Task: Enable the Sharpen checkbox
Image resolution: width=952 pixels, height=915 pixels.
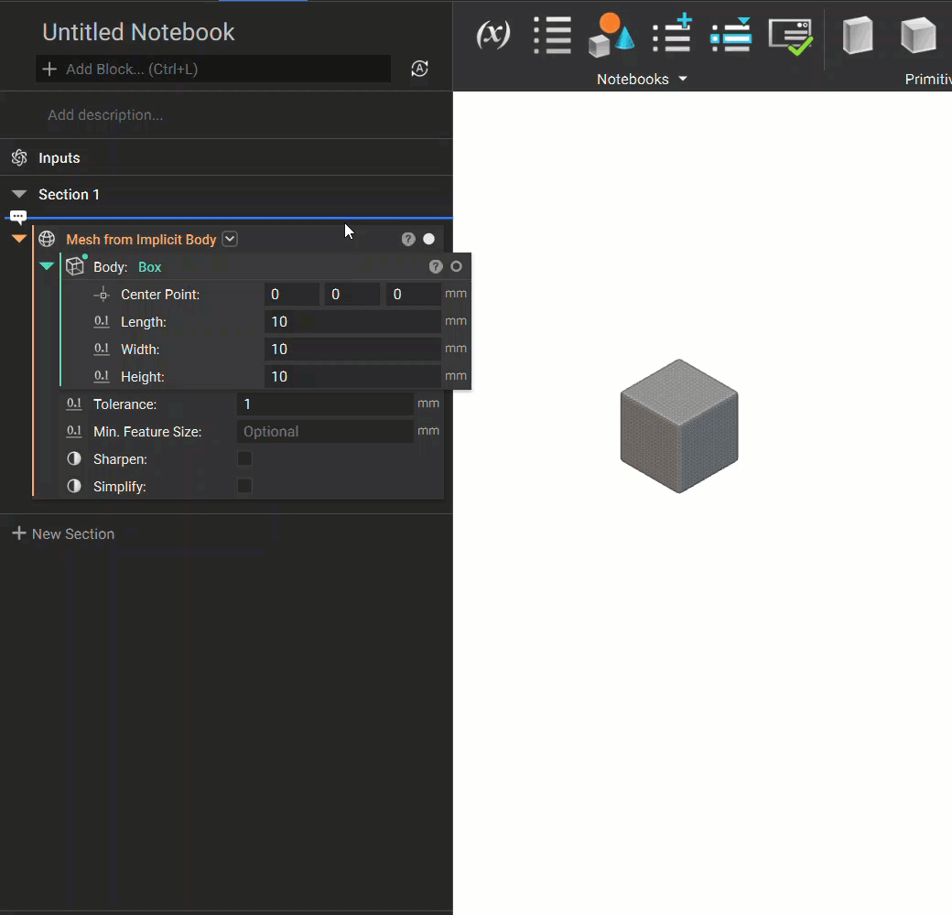Action: tap(244, 458)
